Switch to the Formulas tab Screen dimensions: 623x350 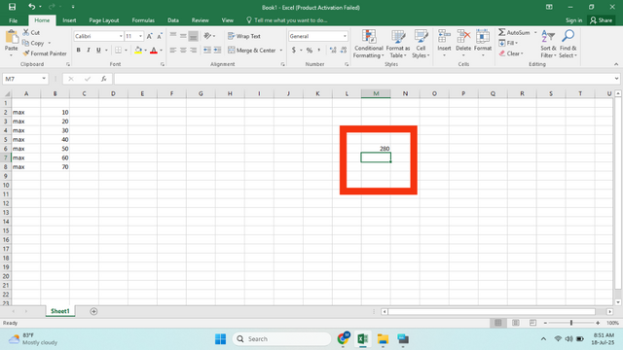click(x=143, y=20)
